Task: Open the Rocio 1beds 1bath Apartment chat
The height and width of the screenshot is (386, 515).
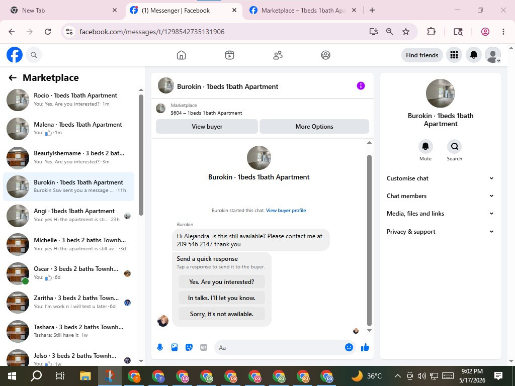Action: click(68, 100)
